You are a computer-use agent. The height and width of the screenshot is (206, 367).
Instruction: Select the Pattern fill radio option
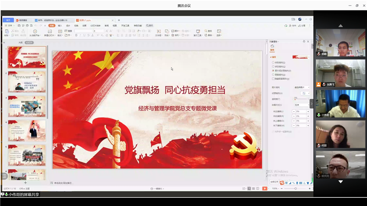(x=273, y=75)
